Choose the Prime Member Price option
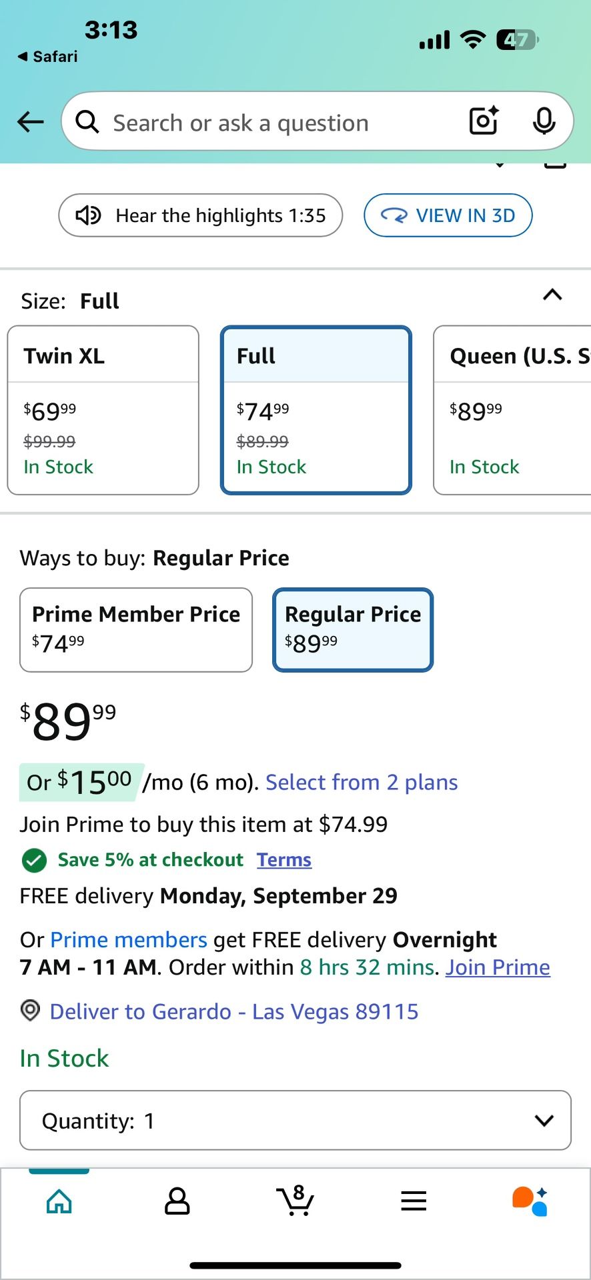 tap(136, 629)
